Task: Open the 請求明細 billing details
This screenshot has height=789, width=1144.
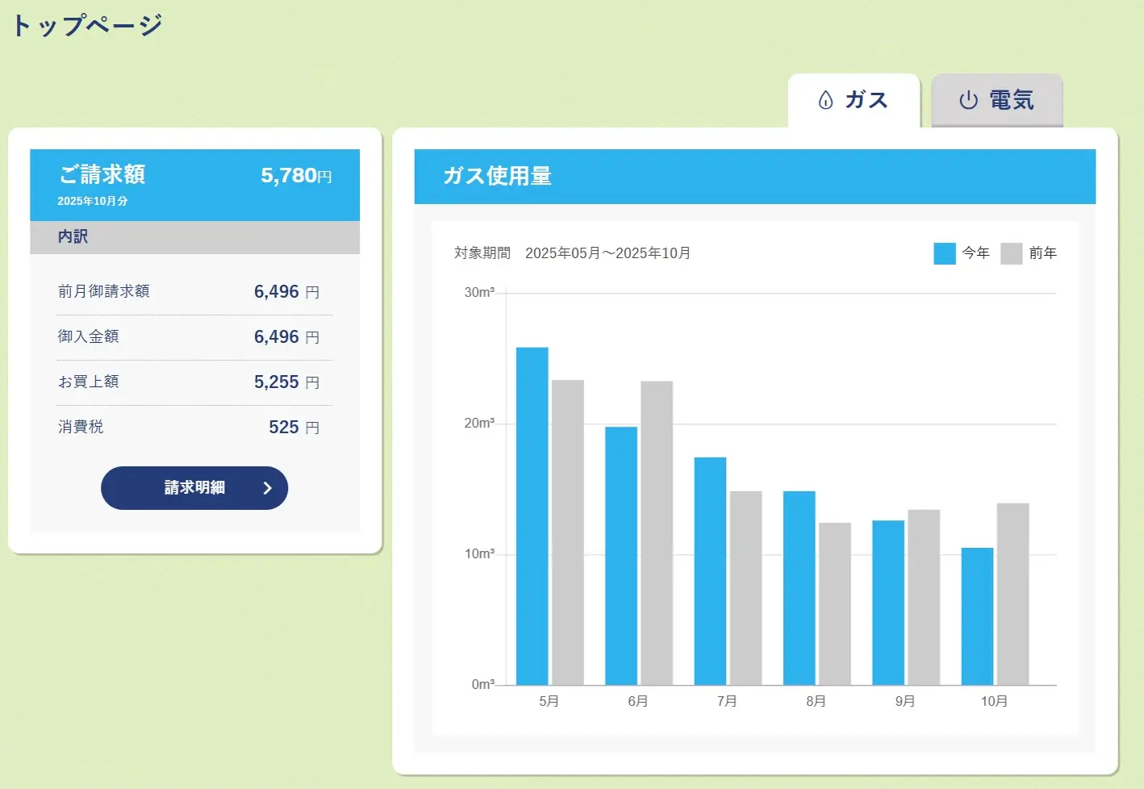Action: (194, 488)
